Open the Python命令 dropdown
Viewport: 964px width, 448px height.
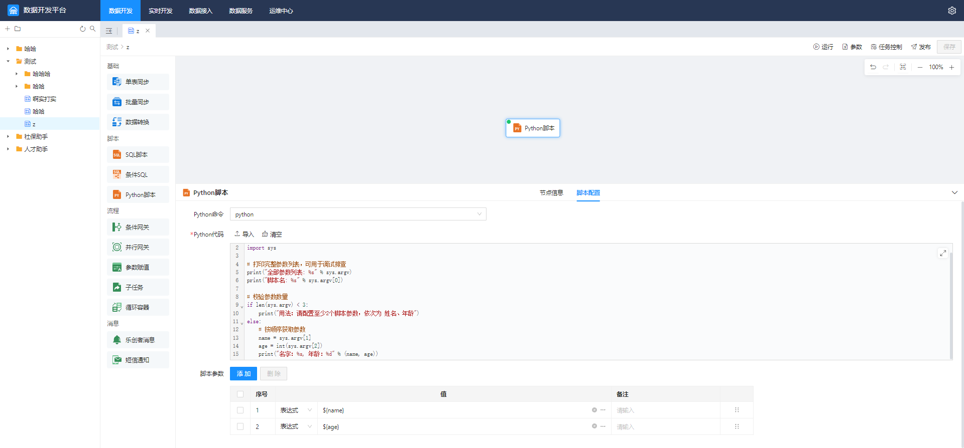[x=358, y=214]
